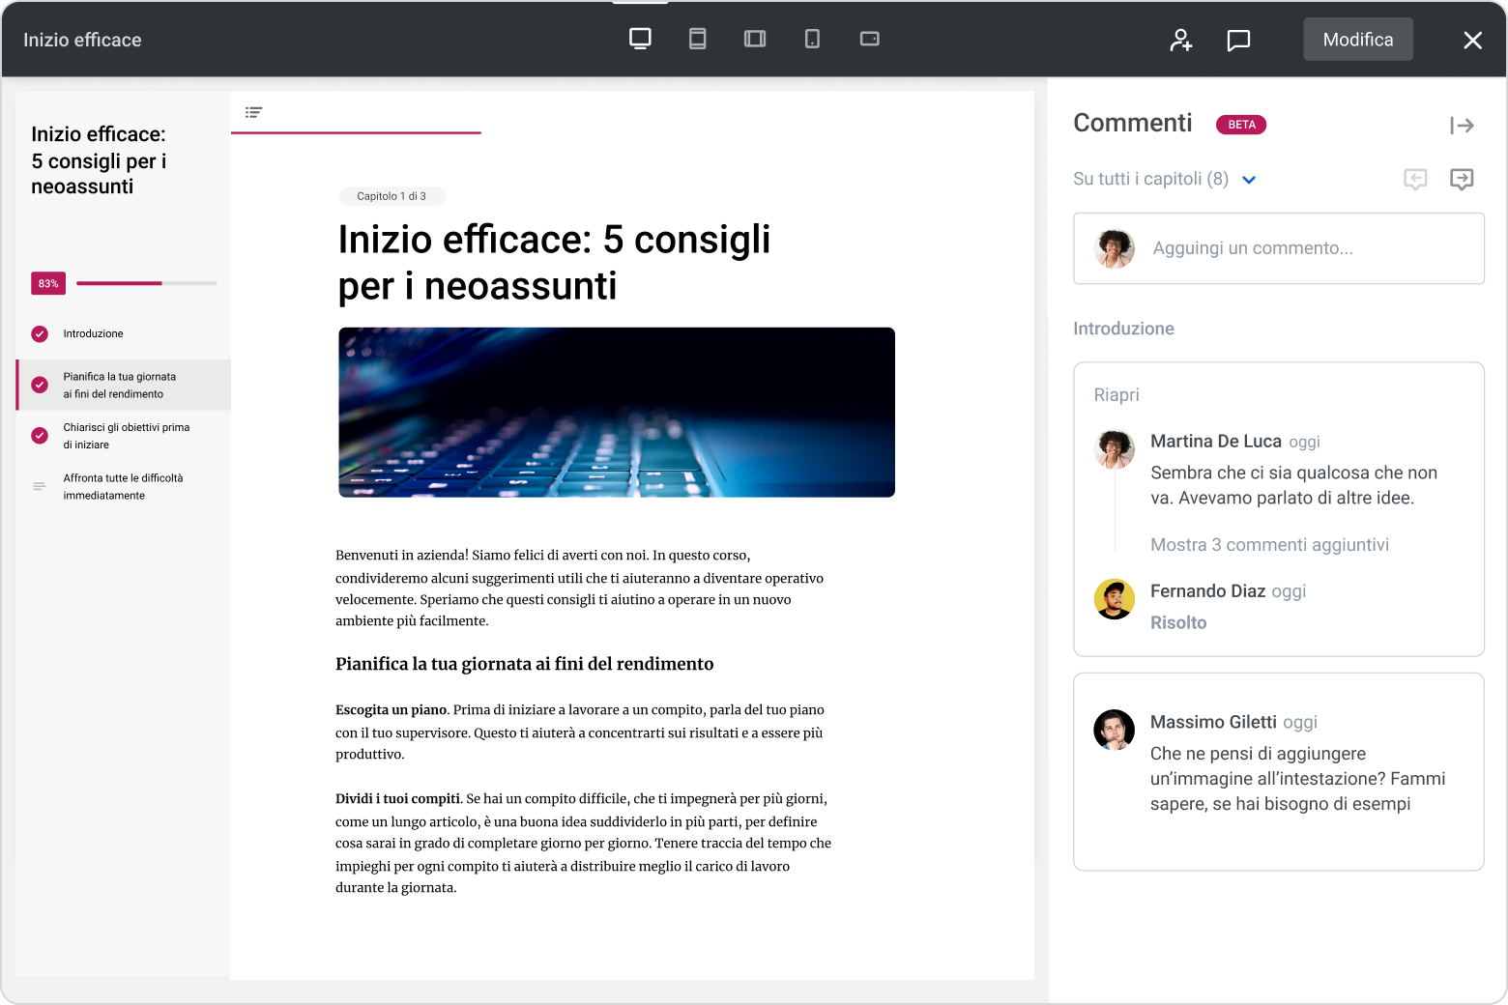Select the 'Affronta tutte le difficoltà' chapter
The width and height of the screenshot is (1508, 1005).
(123, 486)
